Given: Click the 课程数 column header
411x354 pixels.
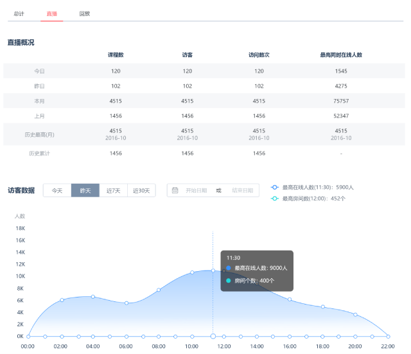Looking at the screenshot, I should [x=116, y=55].
